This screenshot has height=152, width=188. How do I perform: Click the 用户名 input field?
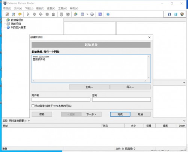[x=61, y=99]
